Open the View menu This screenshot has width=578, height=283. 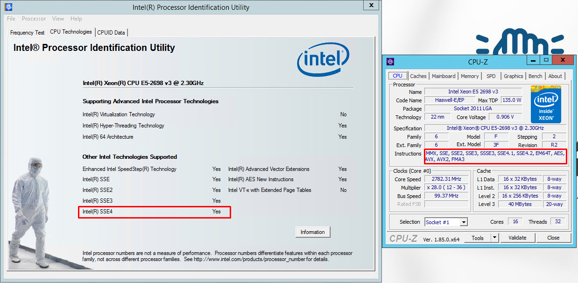tap(58, 19)
